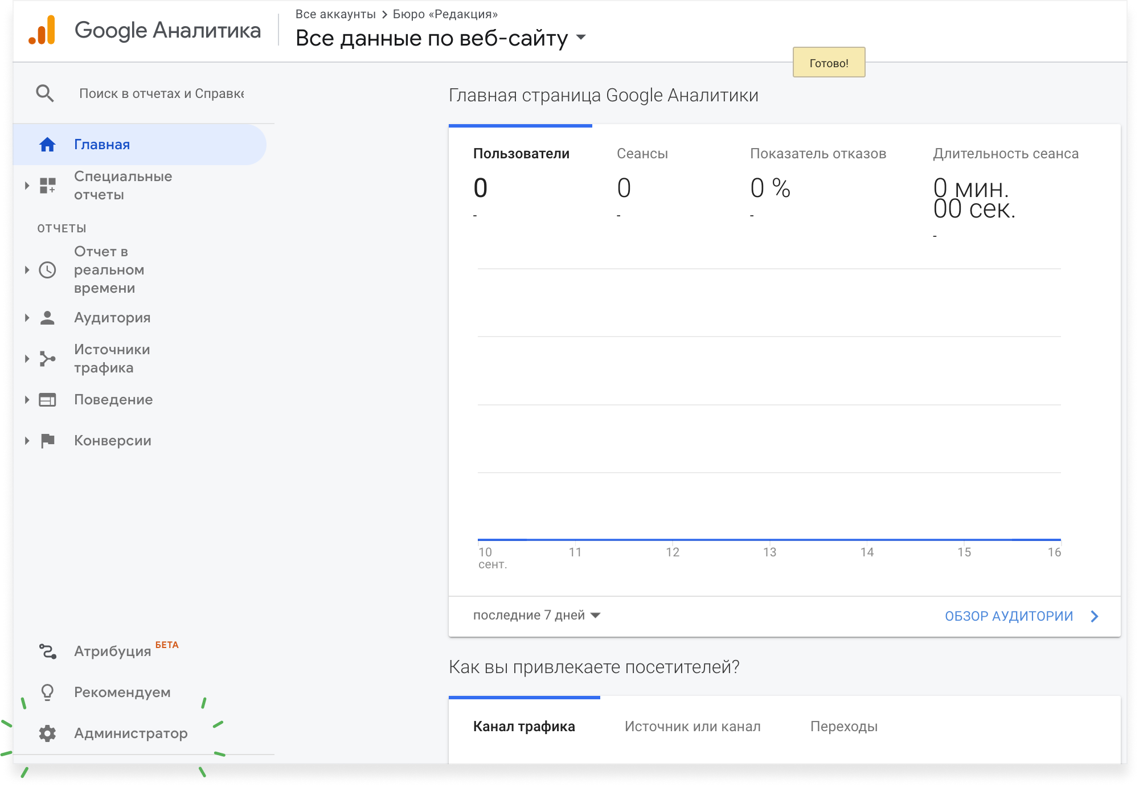Click the Все аккаунты breadcrumb

point(335,14)
